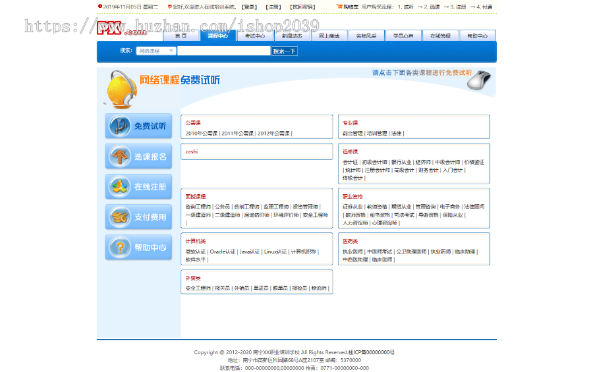Open the 软件水平 course link
Viewport: 593px width, 372px height.
pyautogui.click(x=196, y=259)
